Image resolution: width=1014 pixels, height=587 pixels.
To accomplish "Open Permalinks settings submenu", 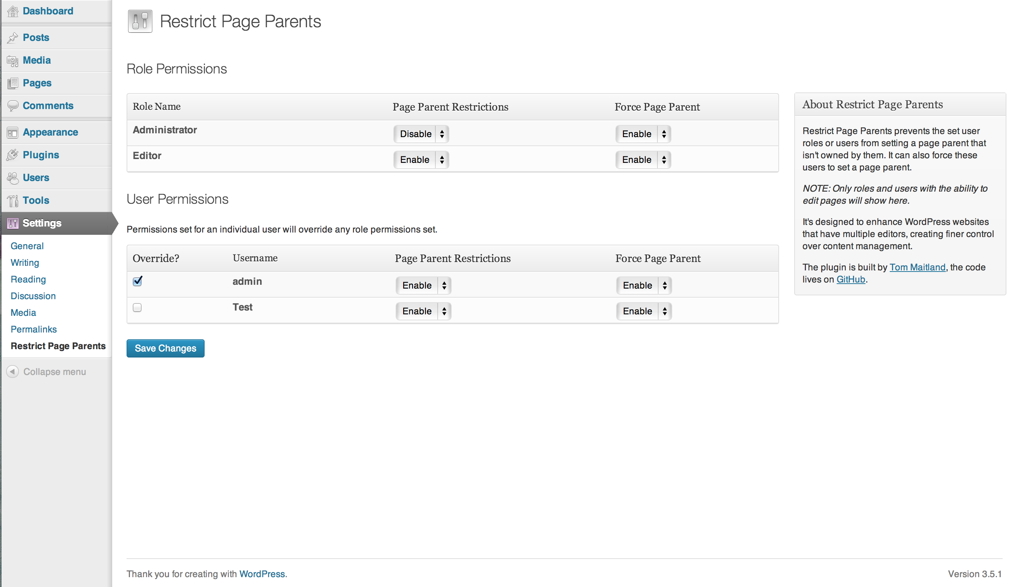I will (33, 330).
